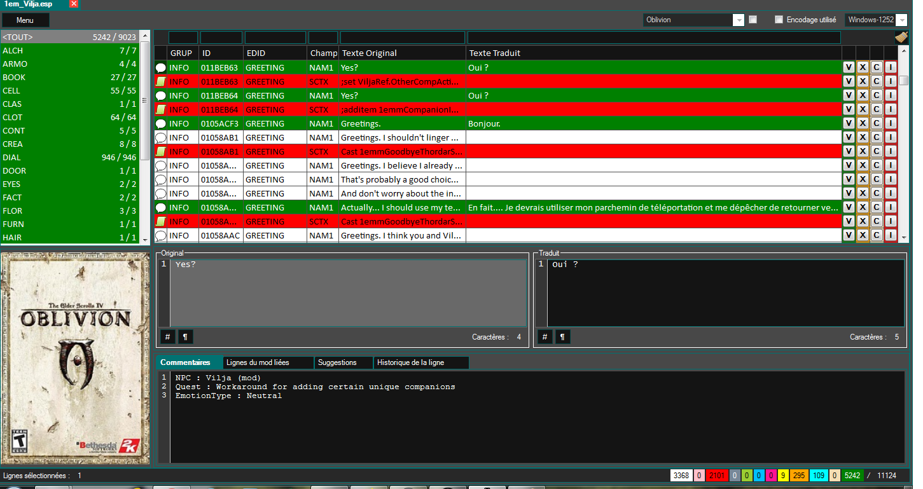Click the white 3368 status counter
Image resolution: width=923 pixels, height=489 pixels.
(681, 475)
